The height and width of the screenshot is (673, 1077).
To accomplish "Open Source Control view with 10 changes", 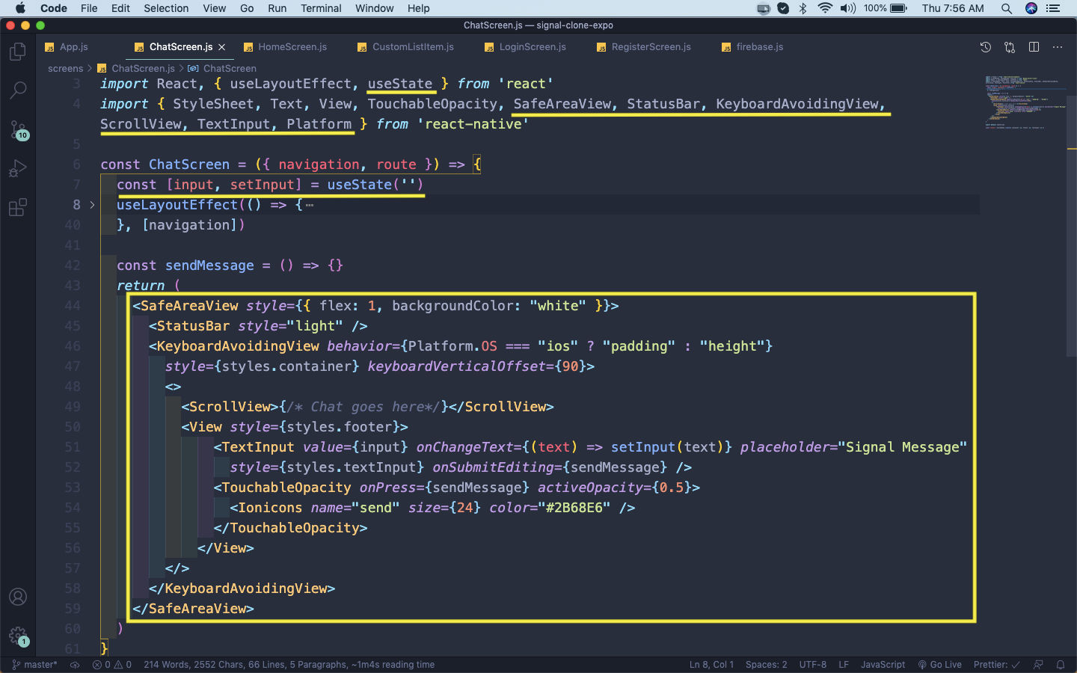I will point(18,130).
